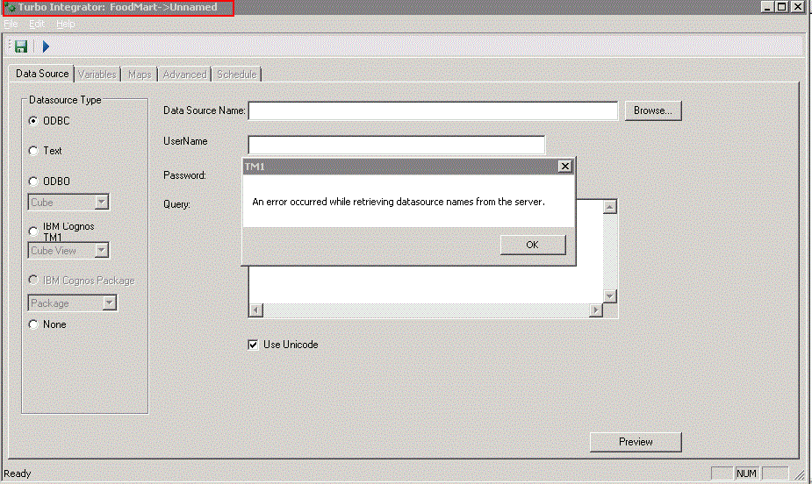Click the error message text in dialog
This screenshot has width=812, height=484.
pos(399,202)
